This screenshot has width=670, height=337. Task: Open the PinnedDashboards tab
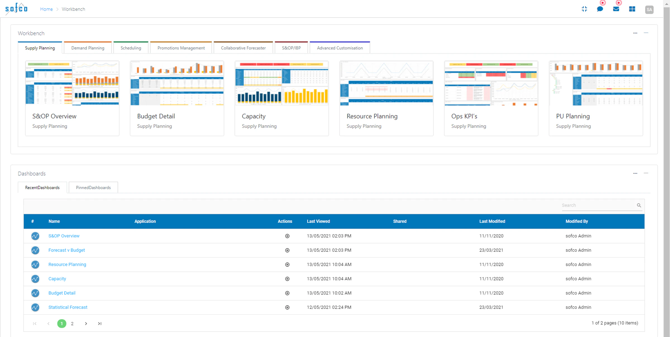(x=93, y=187)
